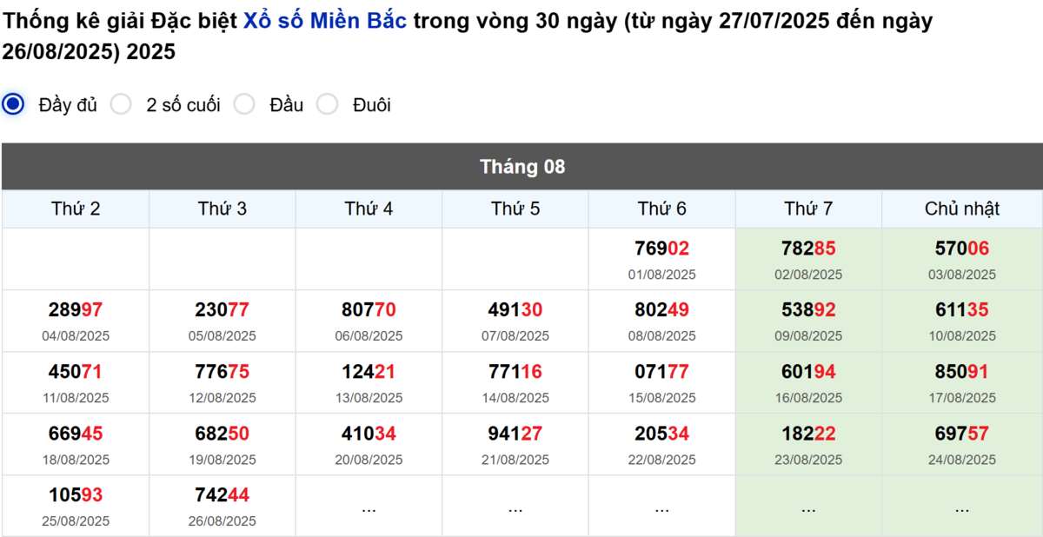This screenshot has height=537, width=1043.
Task: Open the 'Xổ số Miền Bắc' link
Action: [x=324, y=22]
